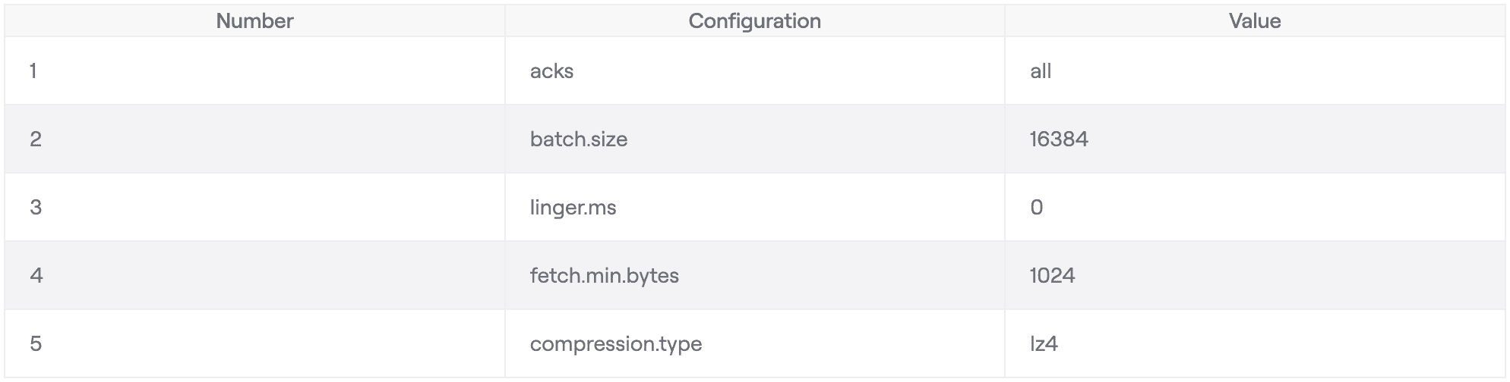
Task: Click the Value column header
Action: [x=1255, y=21]
